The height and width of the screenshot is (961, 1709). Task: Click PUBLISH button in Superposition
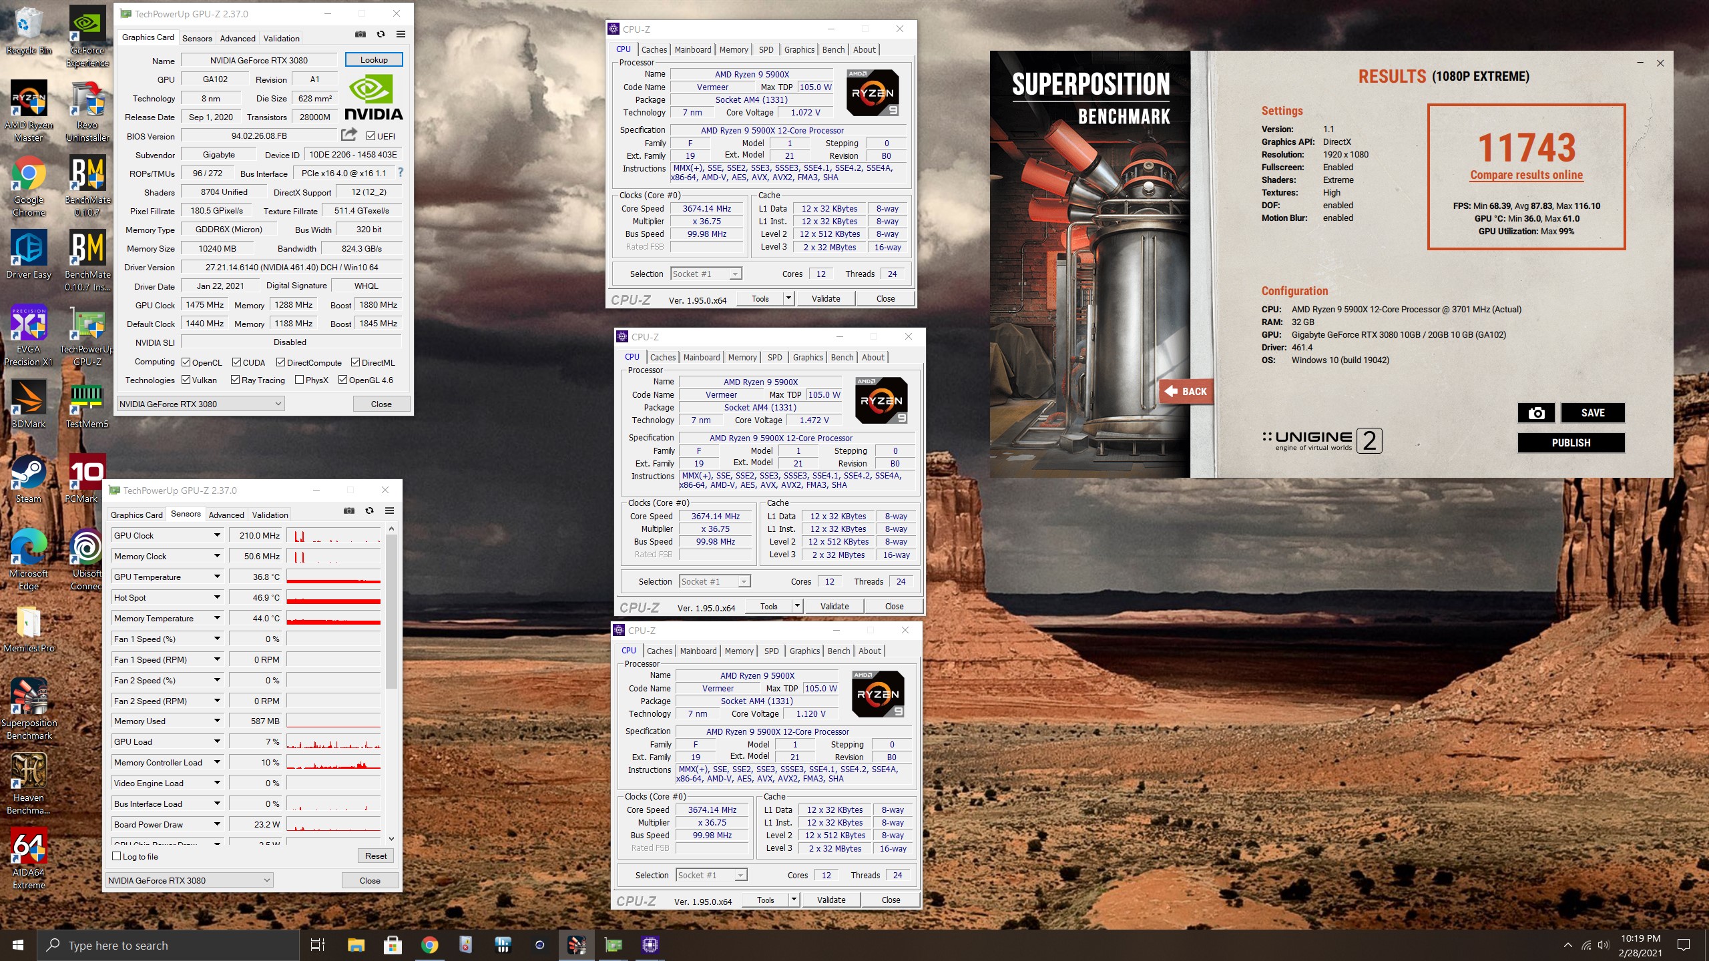[x=1571, y=442]
